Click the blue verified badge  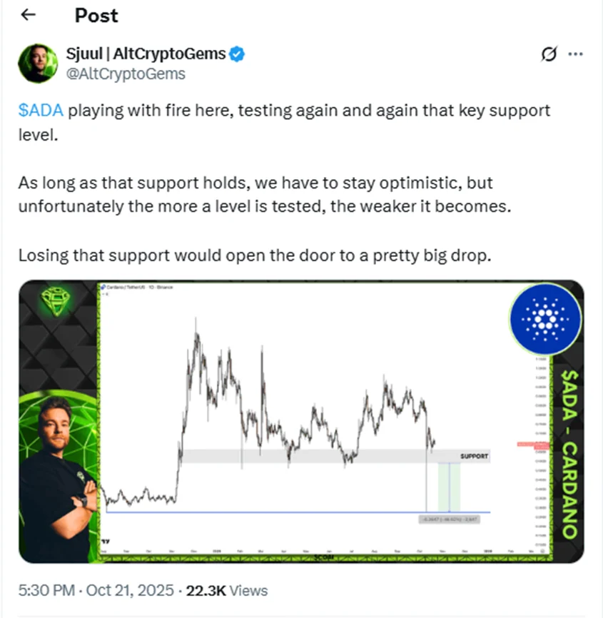238,54
